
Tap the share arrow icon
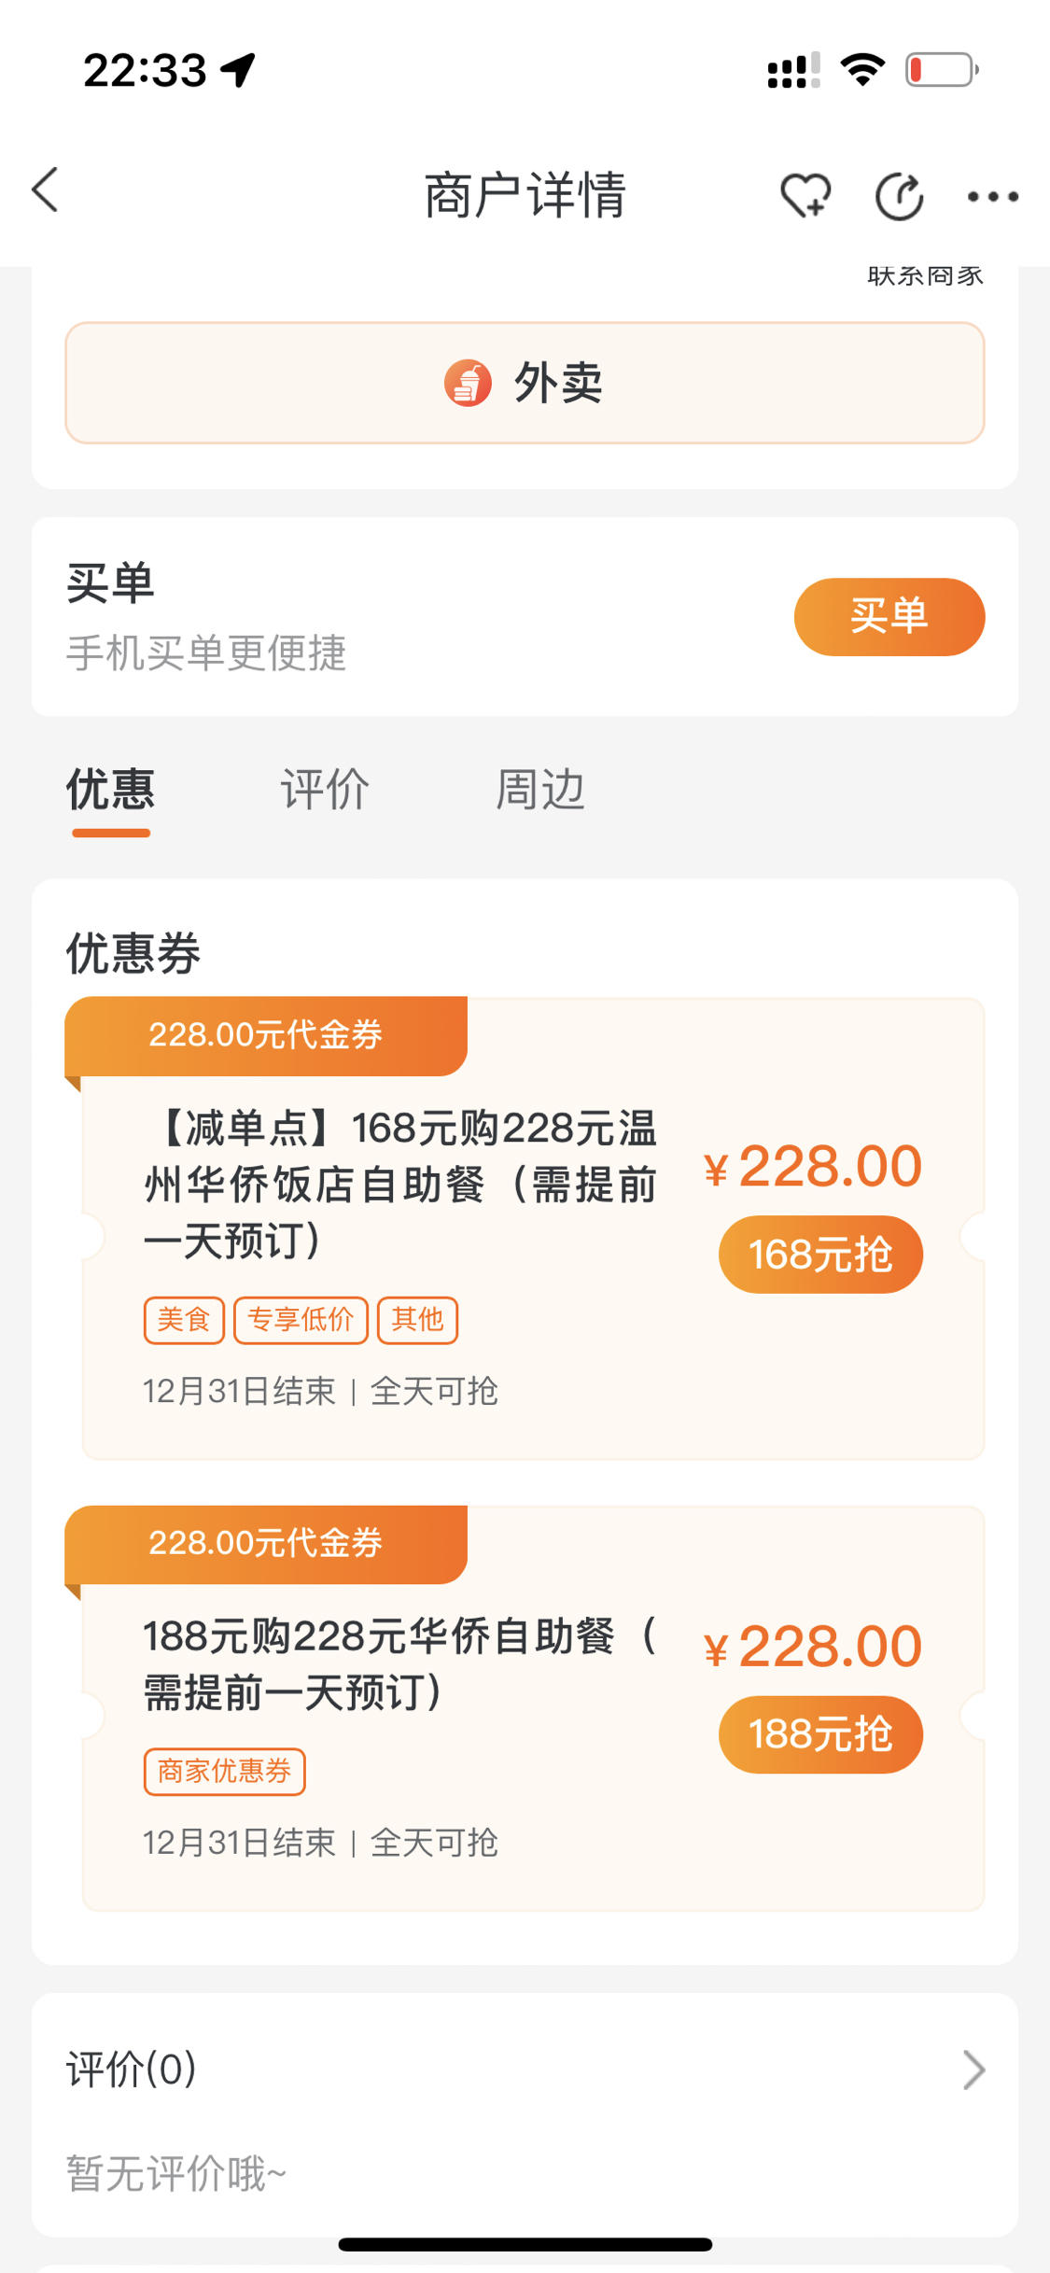900,196
